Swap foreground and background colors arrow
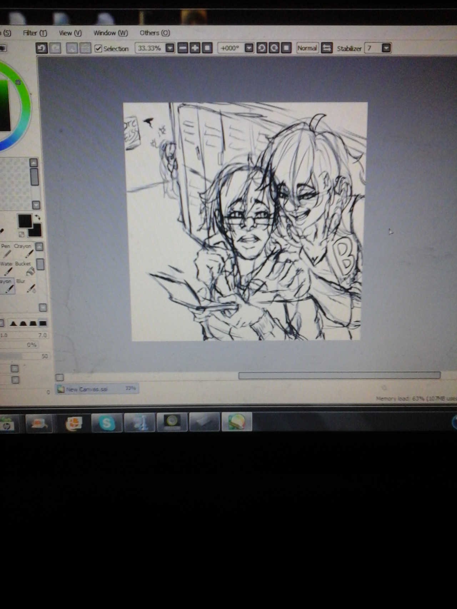457x609 pixels. tap(38, 217)
